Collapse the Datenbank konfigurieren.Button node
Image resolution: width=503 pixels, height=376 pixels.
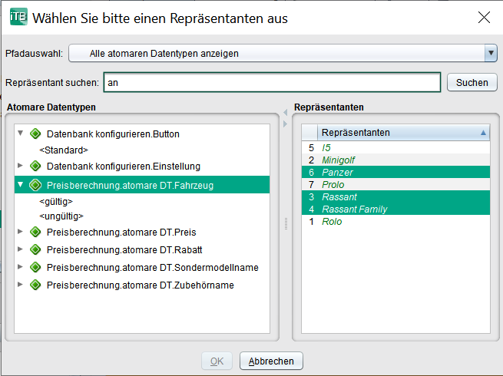[x=20, y=133]
